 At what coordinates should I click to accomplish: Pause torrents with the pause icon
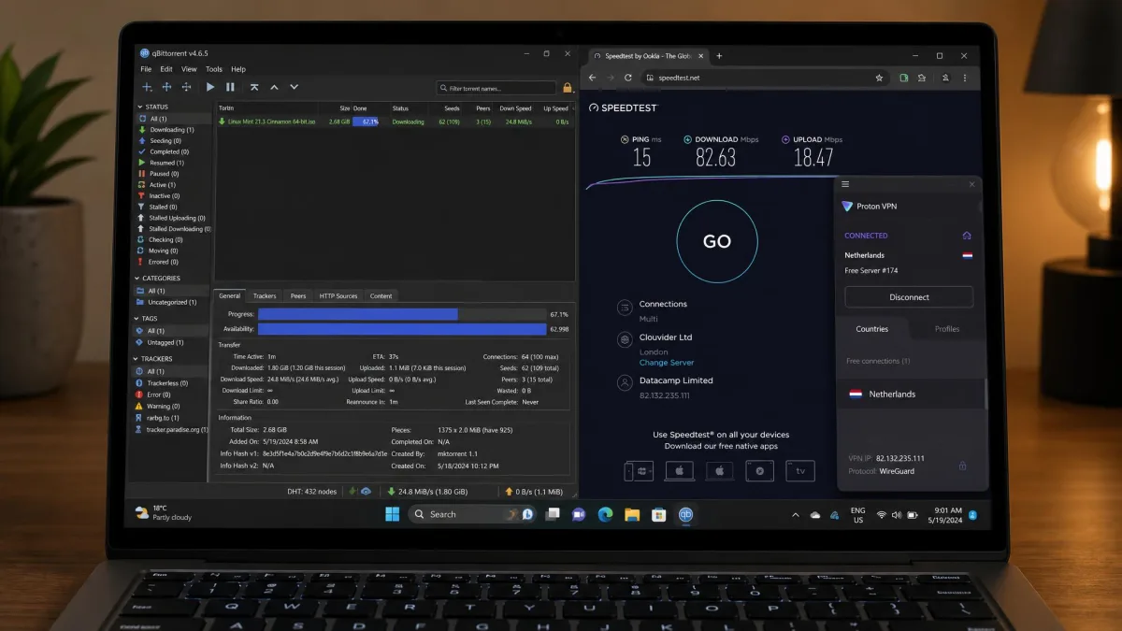230,87
